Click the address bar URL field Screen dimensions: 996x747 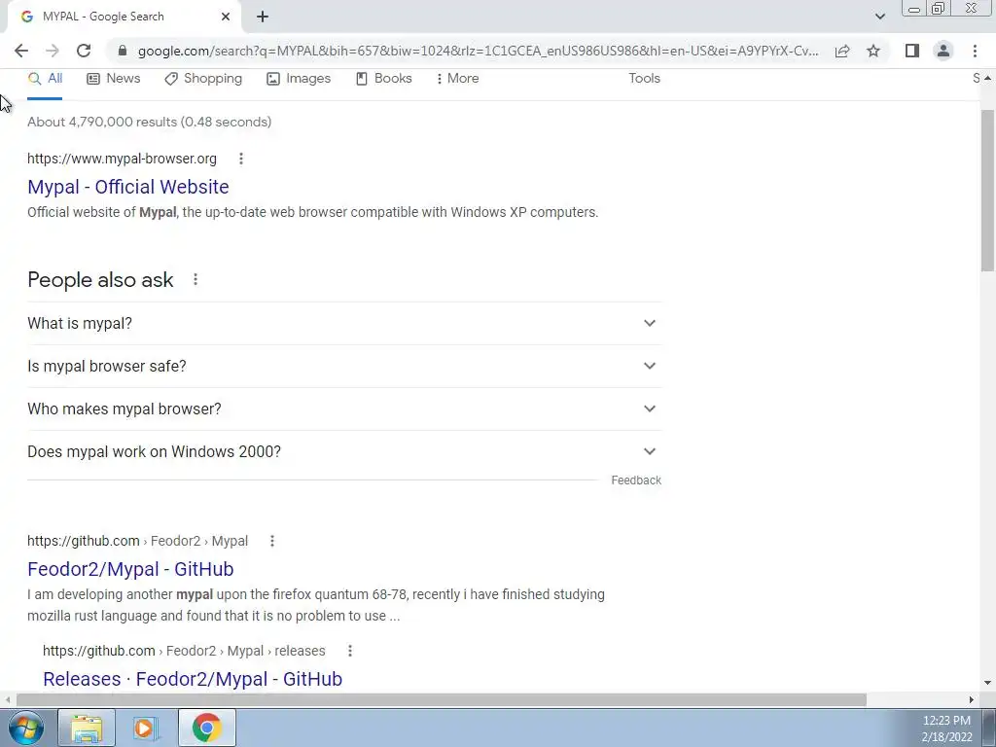coord(478,51)
